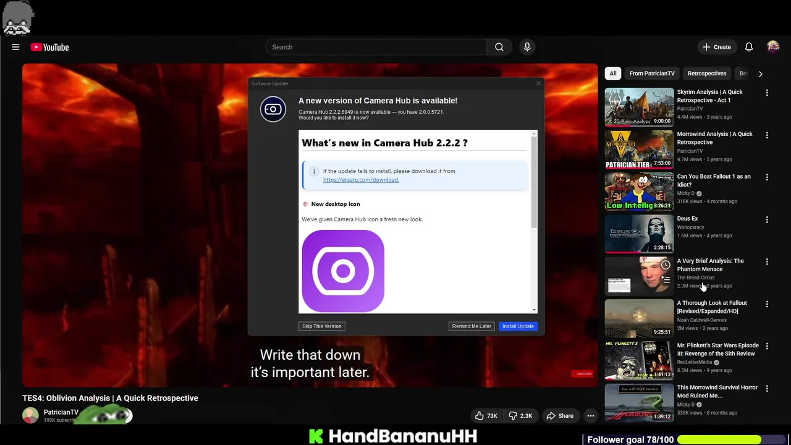The width and height of the screenshot is (791, 445).
Task: Open options for Deus Ex video
Action: [767, 219]
